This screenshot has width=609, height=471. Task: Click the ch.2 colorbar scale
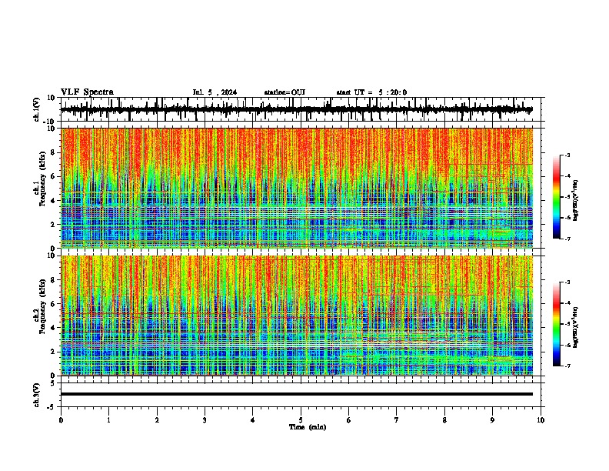pos(557,324)
